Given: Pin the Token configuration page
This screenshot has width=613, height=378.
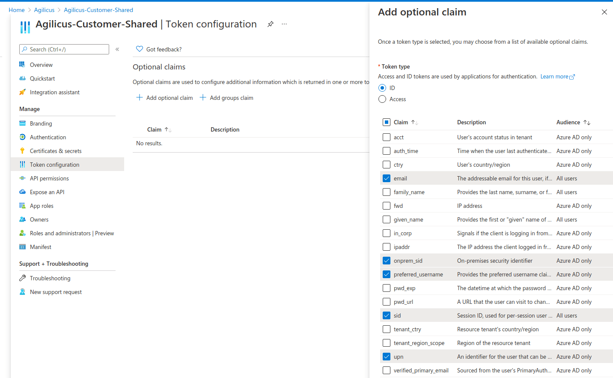Looking at the screenshot, I should (x=270, y=24).
